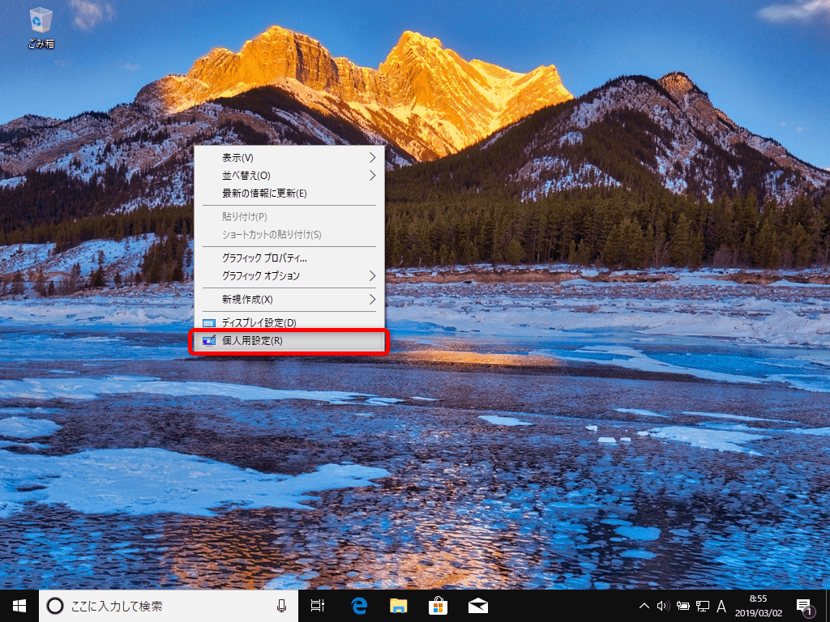Expand the 表示(V) submenu arrow

373,158
